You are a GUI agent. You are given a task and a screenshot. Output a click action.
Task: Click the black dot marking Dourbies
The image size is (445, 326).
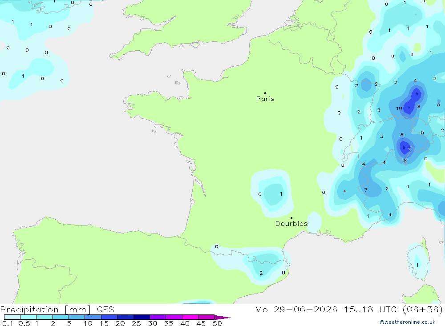[x=291, y=218]
